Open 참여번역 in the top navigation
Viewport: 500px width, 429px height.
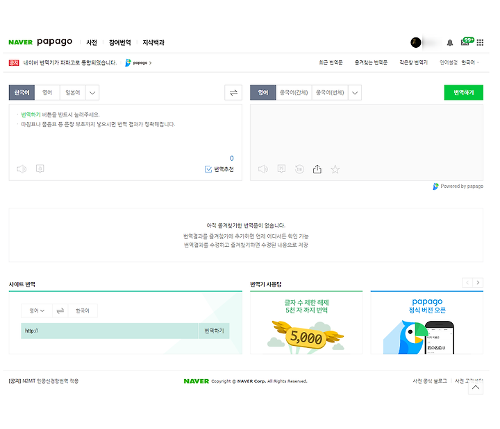(x=120, y=42)
